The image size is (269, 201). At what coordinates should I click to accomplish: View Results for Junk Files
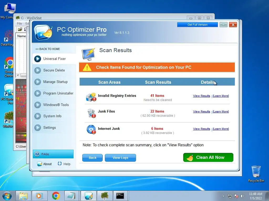pyautogui.click(x=201, y=111)
